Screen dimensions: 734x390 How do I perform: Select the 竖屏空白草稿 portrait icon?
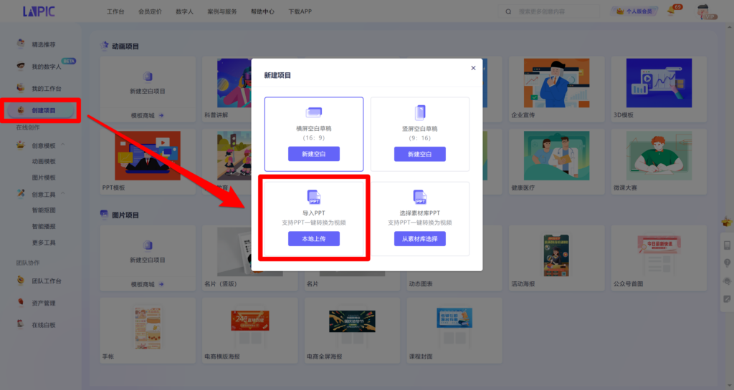(x=419, y=112)
